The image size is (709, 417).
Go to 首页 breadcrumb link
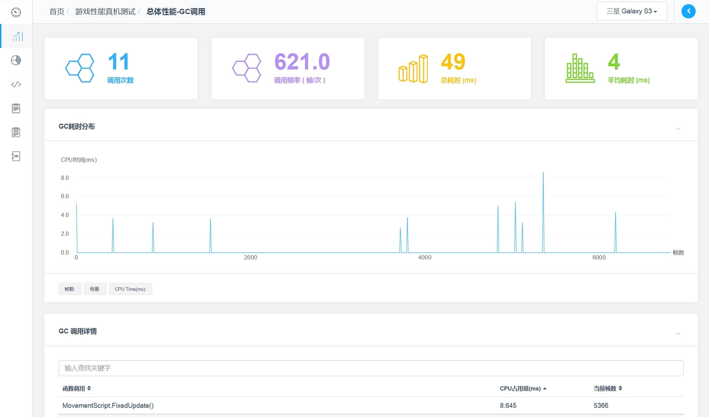pyautogui.click(x=57, y=12)
